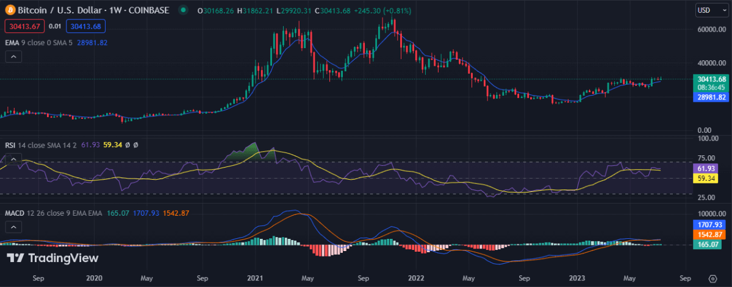Click the 2020 time axis label
This screenshot has height=287, width=732.
[x=93, y=277]
